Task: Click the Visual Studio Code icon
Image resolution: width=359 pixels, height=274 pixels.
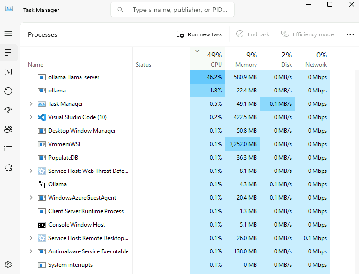Action: click(x=42, y=117)
